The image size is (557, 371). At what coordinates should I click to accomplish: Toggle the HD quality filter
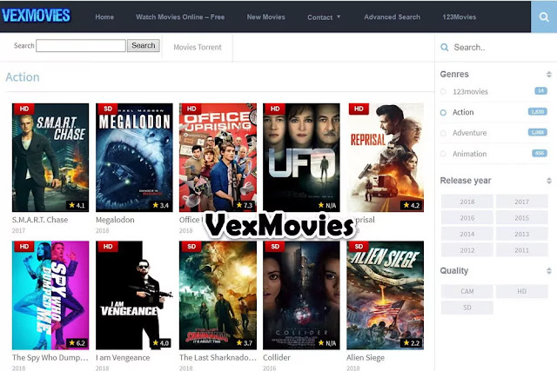(521, 291)
